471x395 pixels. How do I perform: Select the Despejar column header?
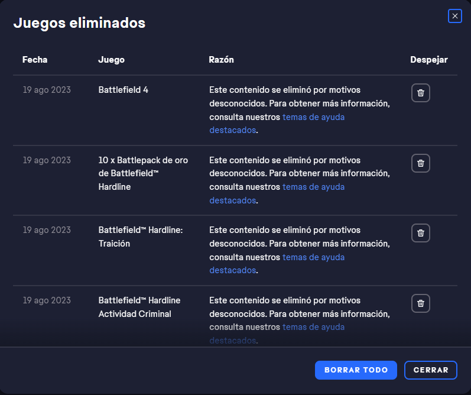click(429, 60)
